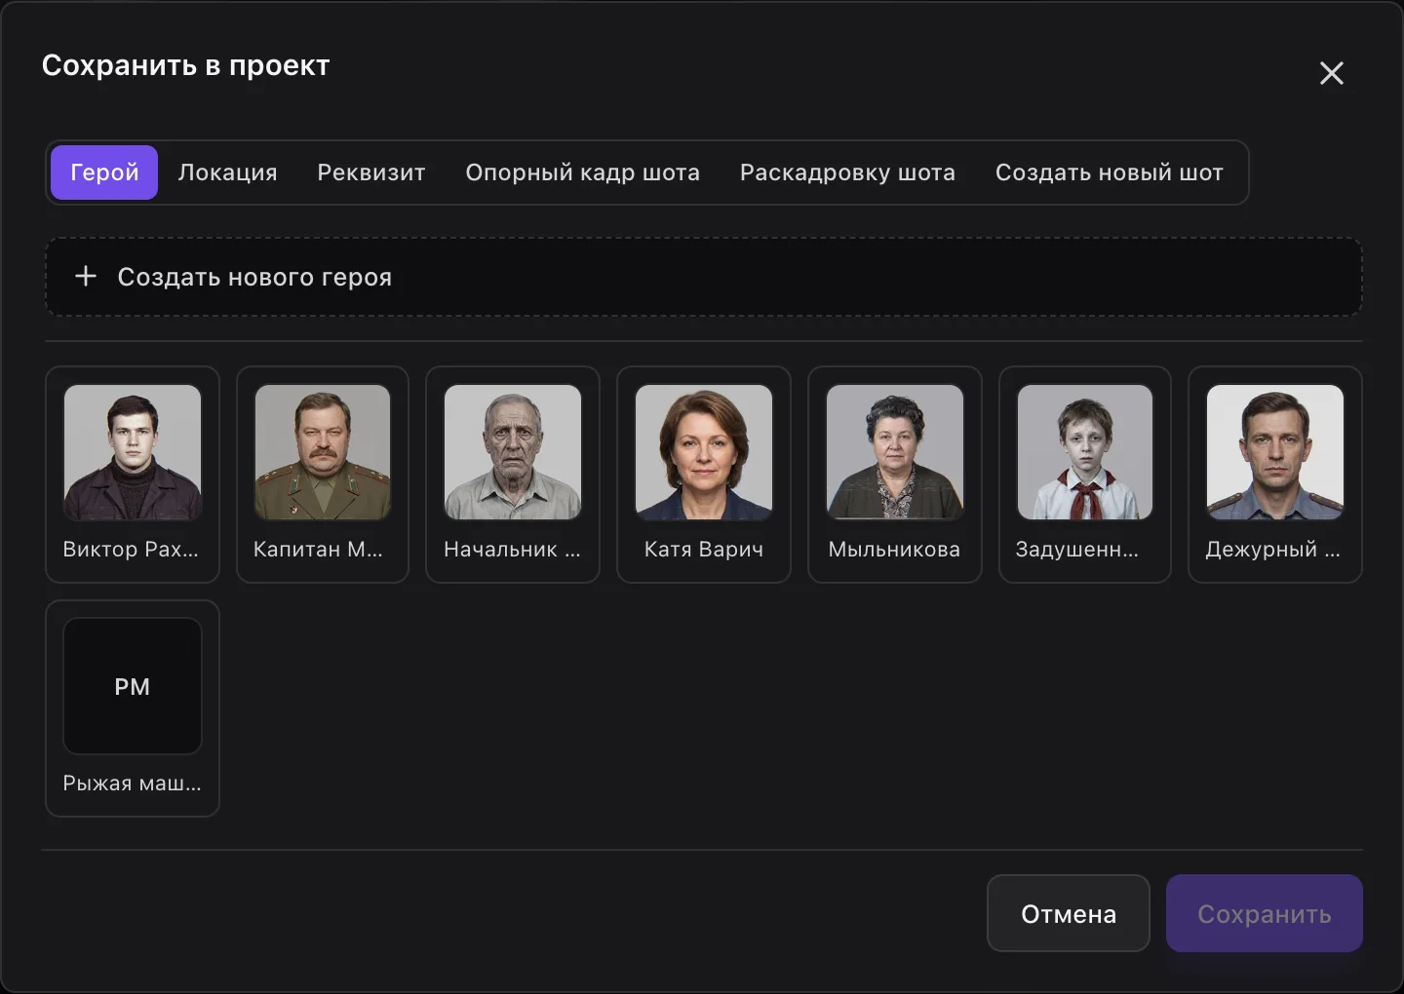Choose the «Задушенн...» boy portrait thumbnail
Screen dimensions: 1404x994
(1085, 452)
